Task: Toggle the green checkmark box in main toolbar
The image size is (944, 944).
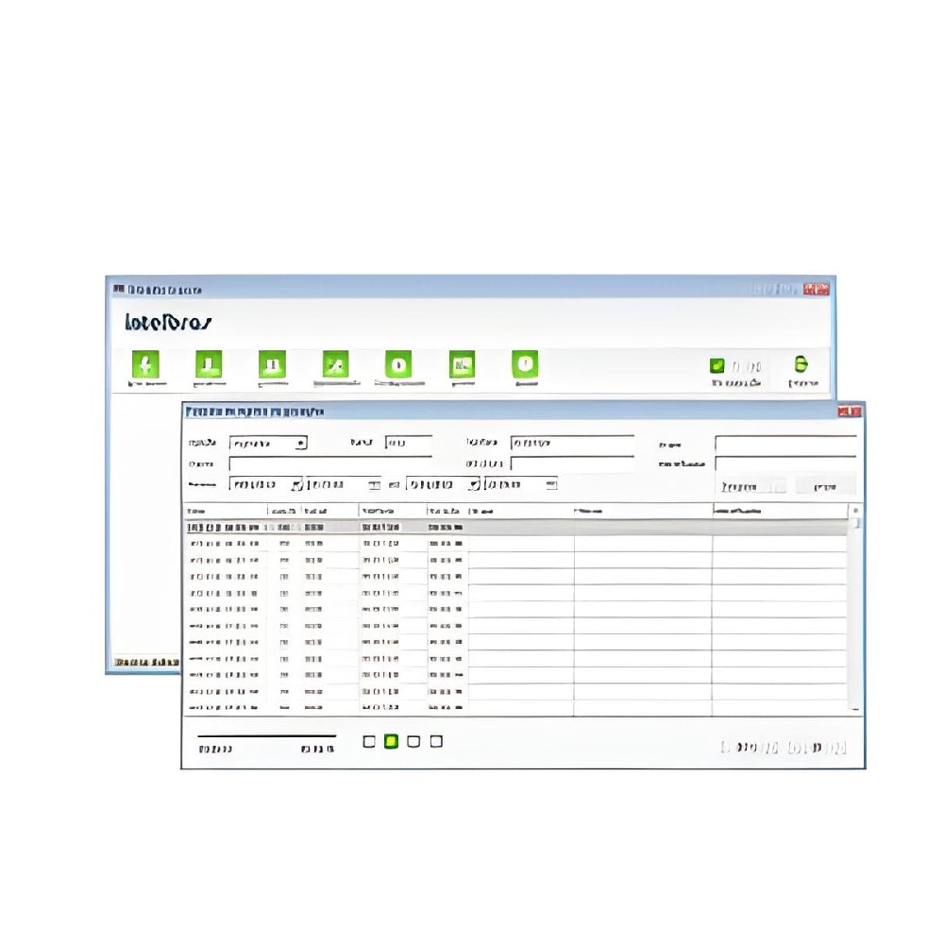Action: point(716,365)
